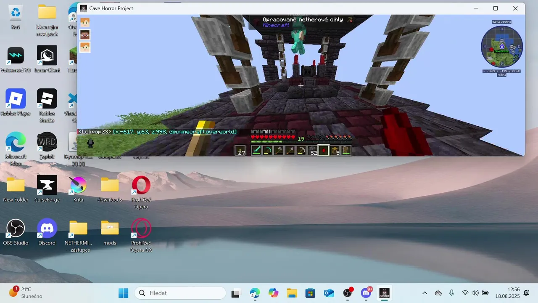Open Microsoft Store from the taskbar

[310, 293]
